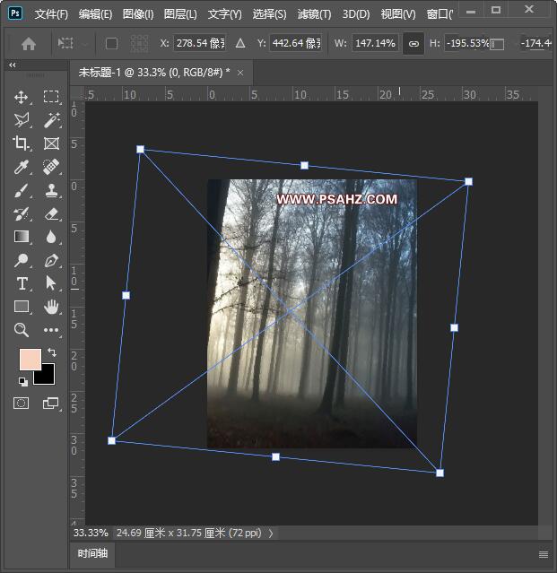Viewport: 557px width, 573px height.
Task: Select the Horizontal Type tool
Action: [22, 283]
